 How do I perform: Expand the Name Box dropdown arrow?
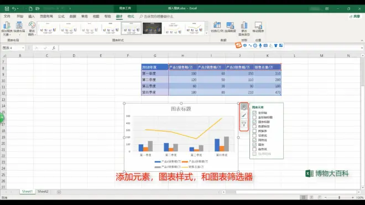pyautogui.click(x=23, y=48)
